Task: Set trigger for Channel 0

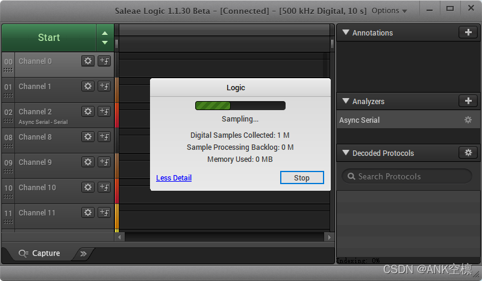Action: [104, 61]
